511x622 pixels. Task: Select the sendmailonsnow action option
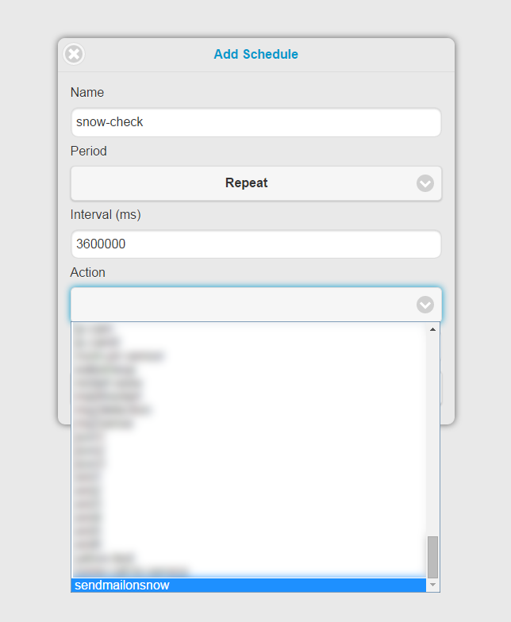[x=249, y=586]
